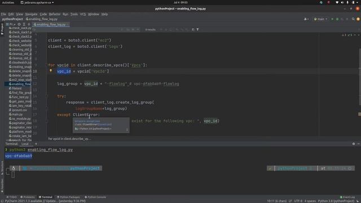Open the Navigate menu
Screen dimensions: 361x203
31,14
